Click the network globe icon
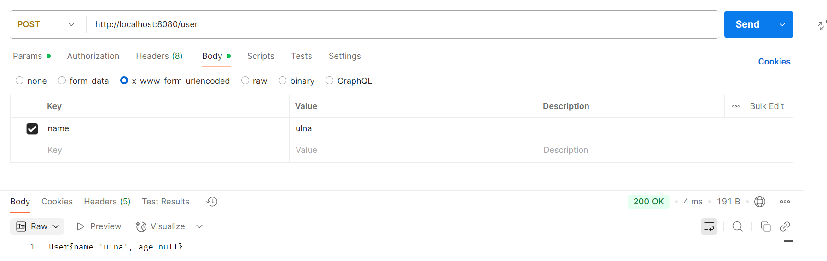Screen dimensions: 827x261 click(760, 202)
